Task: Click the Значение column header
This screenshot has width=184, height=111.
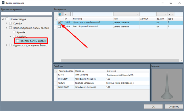Action: [120, 71]
